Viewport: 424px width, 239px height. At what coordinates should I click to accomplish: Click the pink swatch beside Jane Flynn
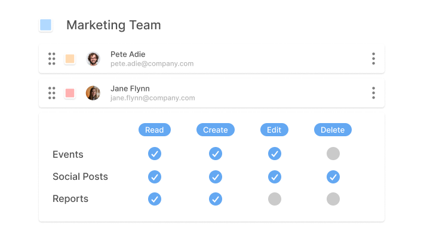pos(70,93)
